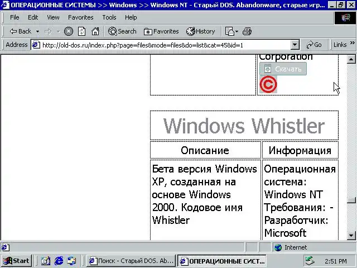Click the 2:51 PM clock

[x=336, y=261]
